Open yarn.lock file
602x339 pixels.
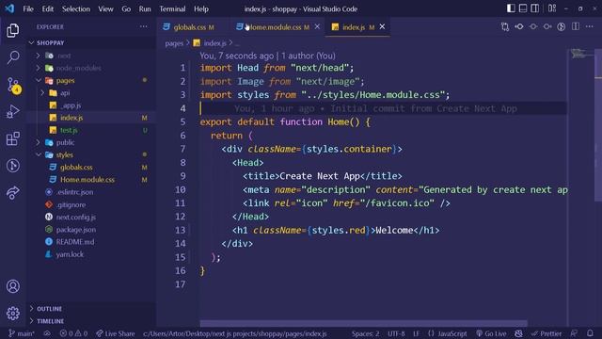[x=91, y=254]
